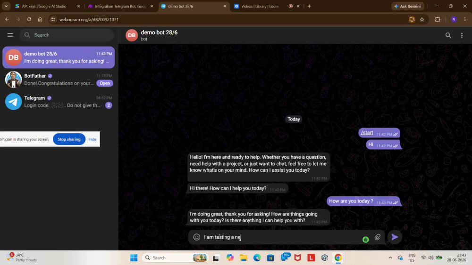This screenshot has height=265, width=472.
Task: Click the screen share indicator in address bar
Action: [412, 19]
